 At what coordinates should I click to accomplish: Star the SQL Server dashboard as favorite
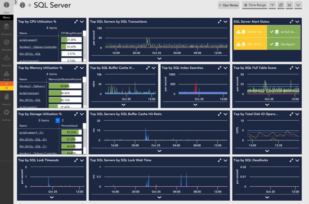pos(29,5)
